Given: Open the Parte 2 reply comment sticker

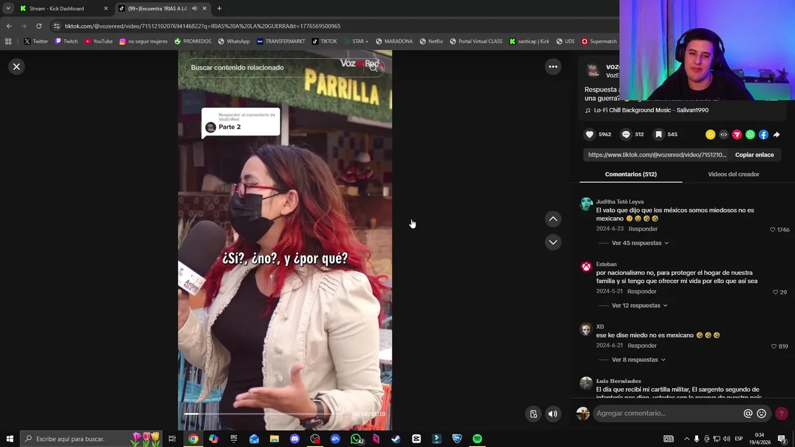Looking at the screenshot, I should click(x=240, y=123).
